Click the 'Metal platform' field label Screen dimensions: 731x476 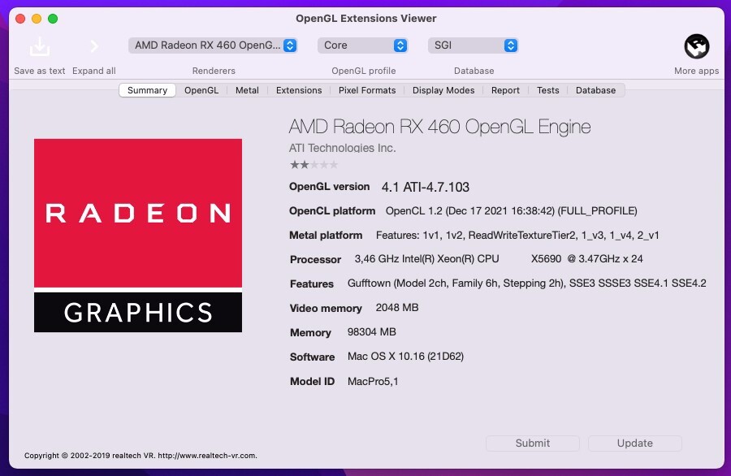(326, 235)
